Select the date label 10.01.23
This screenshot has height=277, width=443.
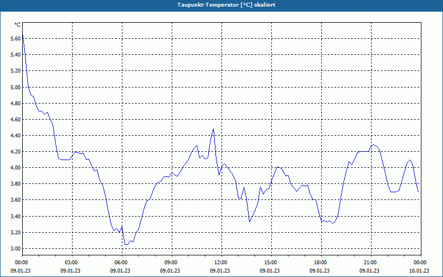point(419,270)
